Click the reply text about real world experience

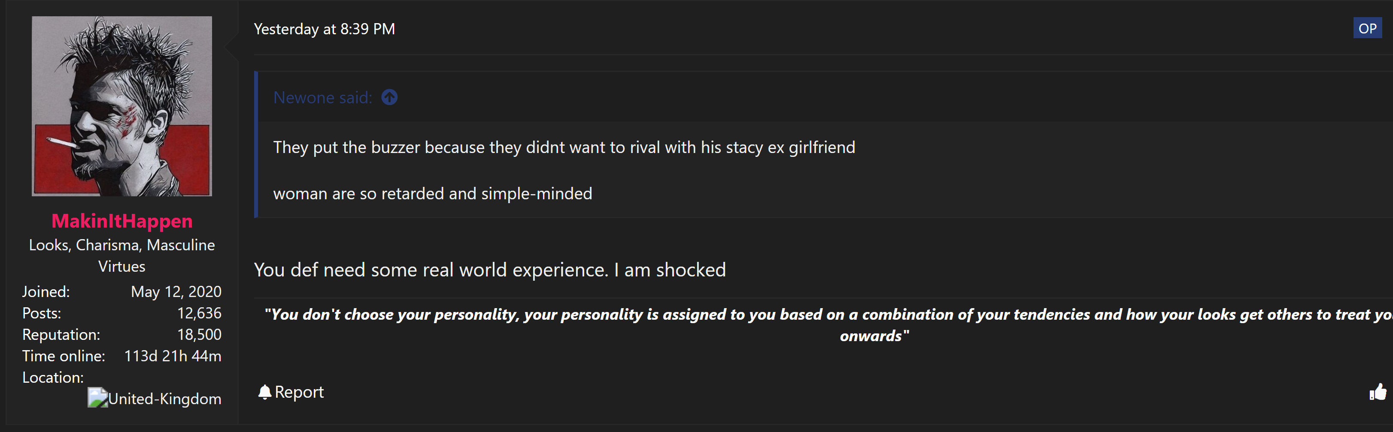[490, 270]
